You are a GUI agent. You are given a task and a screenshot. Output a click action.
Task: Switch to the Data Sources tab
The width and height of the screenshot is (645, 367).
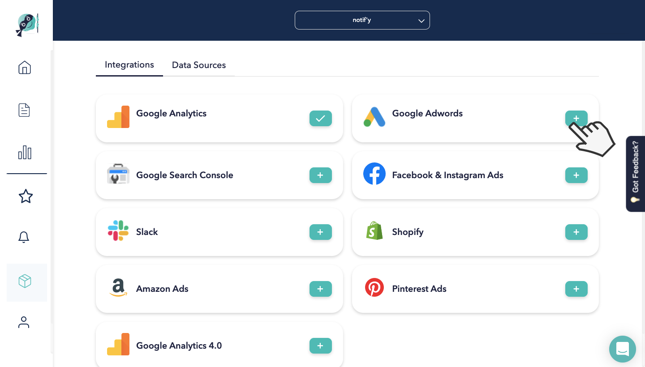198,65
